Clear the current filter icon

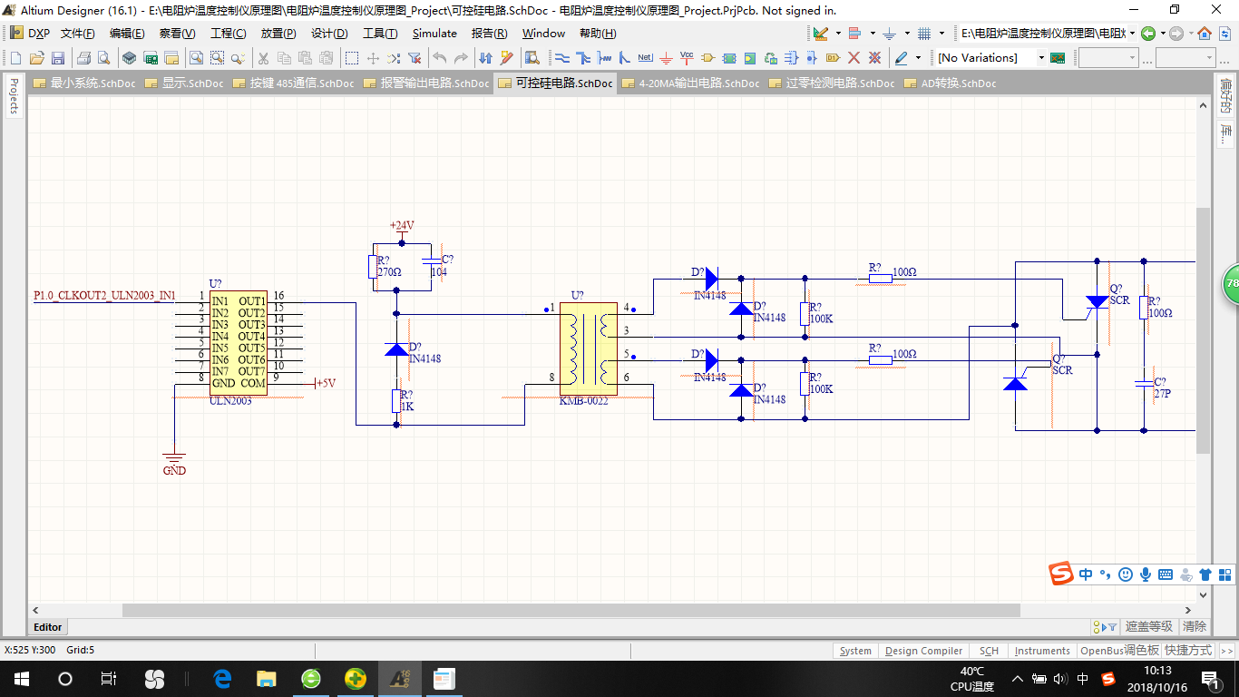pos(415,58)
